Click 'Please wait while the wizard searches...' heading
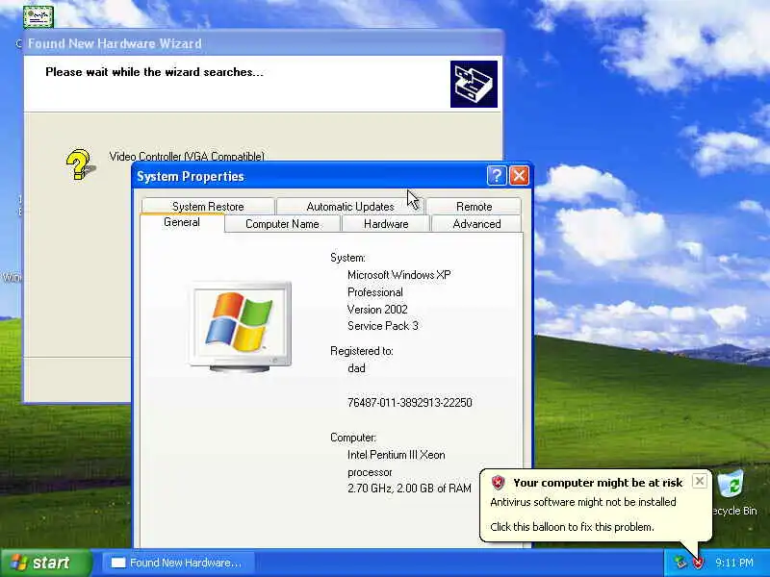This screenshot has height=577, width=770. [x=154, y=72]
